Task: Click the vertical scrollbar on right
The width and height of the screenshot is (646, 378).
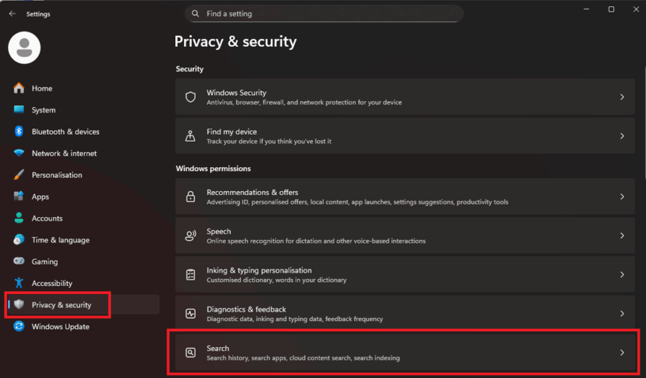Action: 645,124
